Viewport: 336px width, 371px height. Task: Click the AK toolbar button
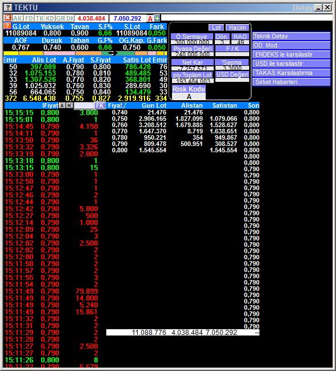click(18, 18)
